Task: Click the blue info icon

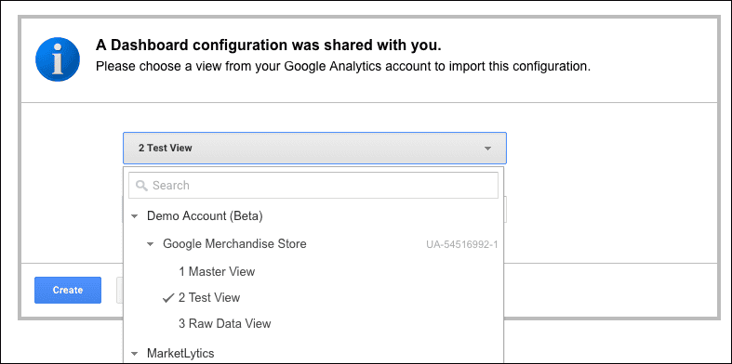Action: (x=58, y=59)
